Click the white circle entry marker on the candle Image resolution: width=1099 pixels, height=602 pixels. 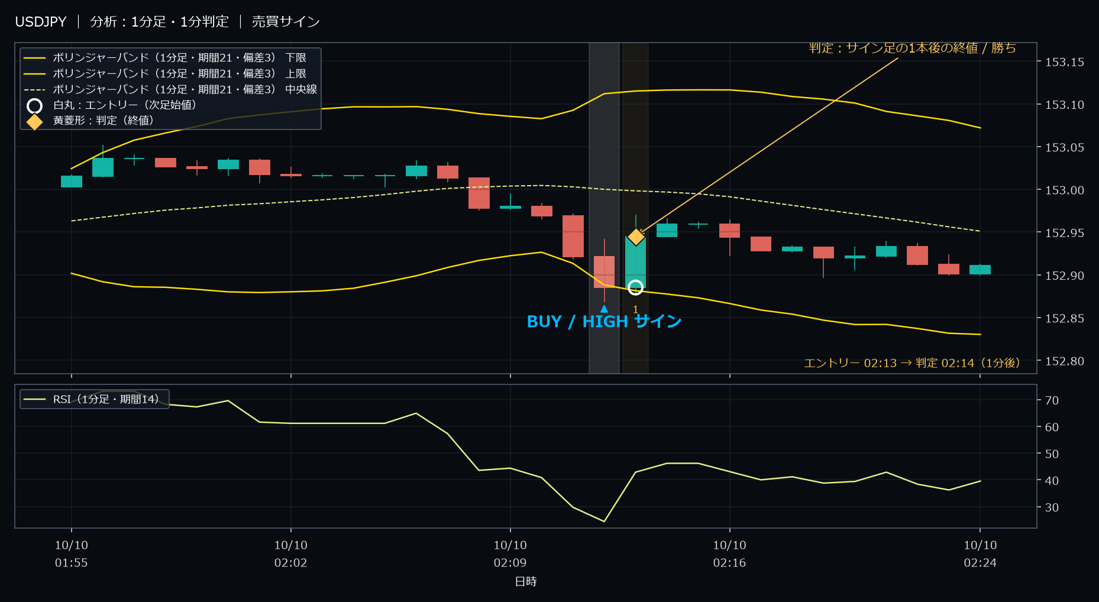pos(635,287)
